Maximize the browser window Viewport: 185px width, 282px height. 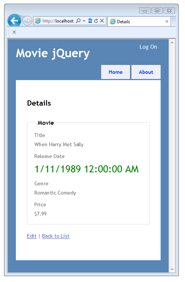click(x=157, y=11)
